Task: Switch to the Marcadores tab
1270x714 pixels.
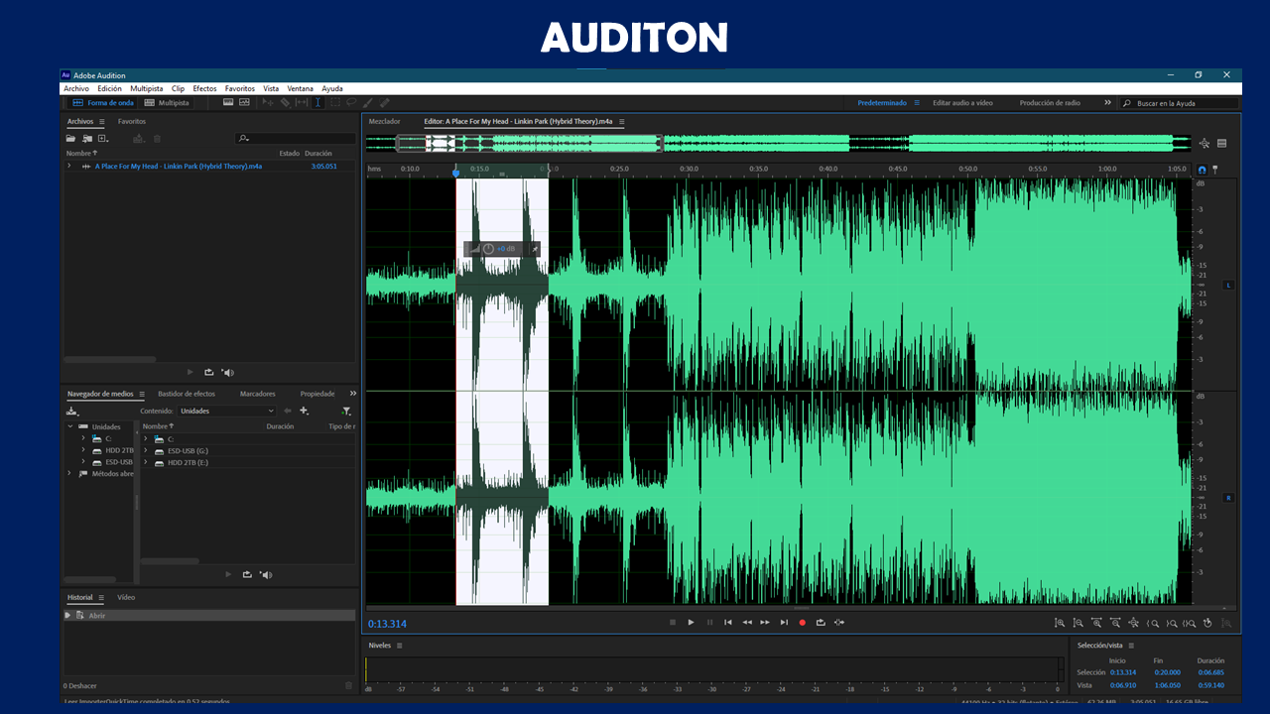Action: pos(258,394)
